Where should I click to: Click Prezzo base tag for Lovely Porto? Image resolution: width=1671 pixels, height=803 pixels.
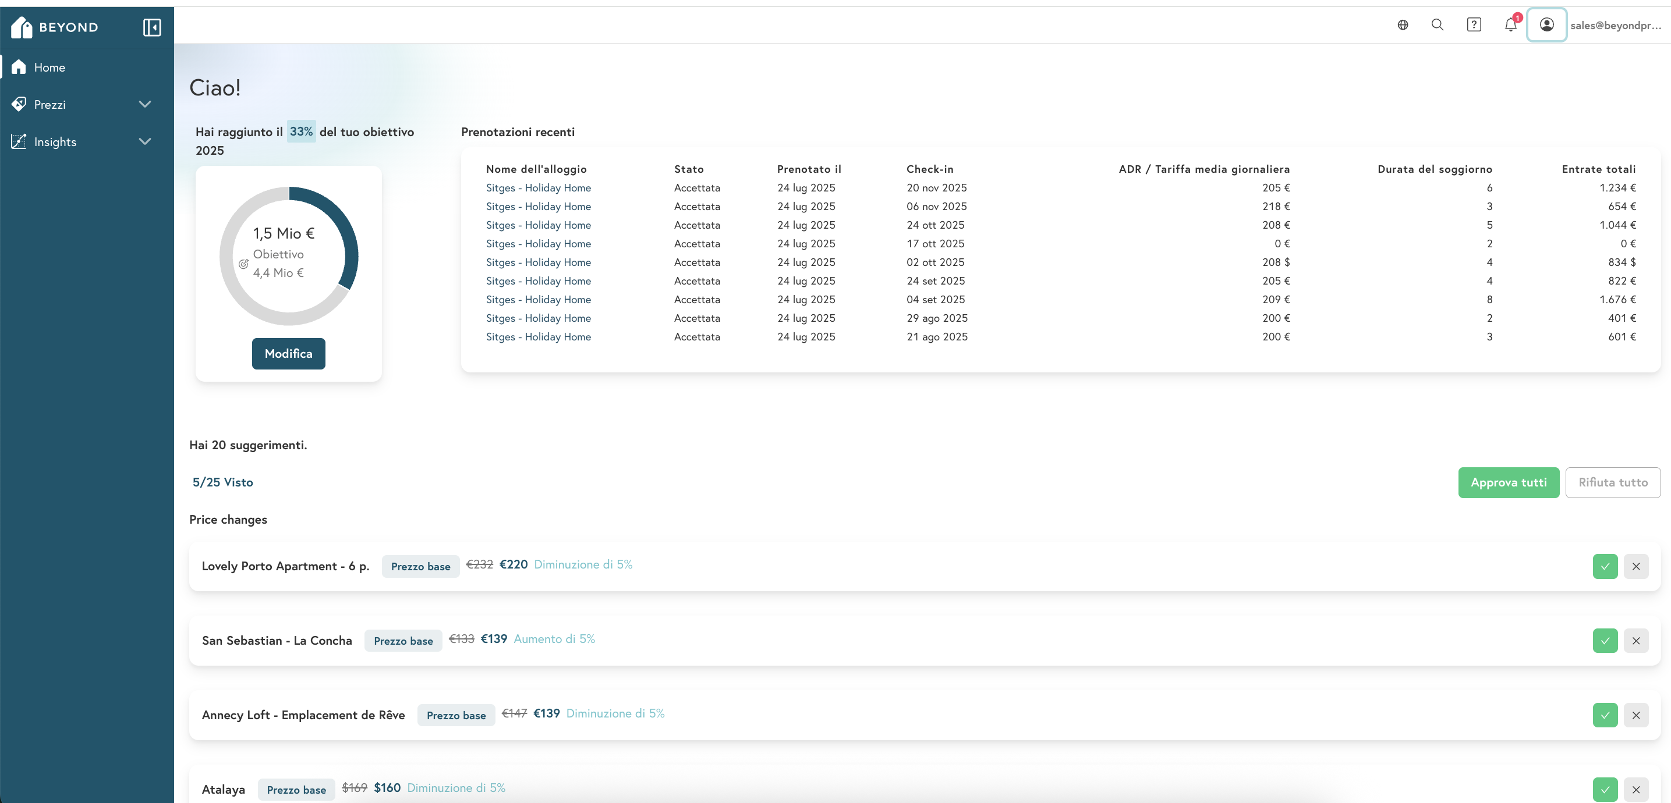tap(420, 566)
